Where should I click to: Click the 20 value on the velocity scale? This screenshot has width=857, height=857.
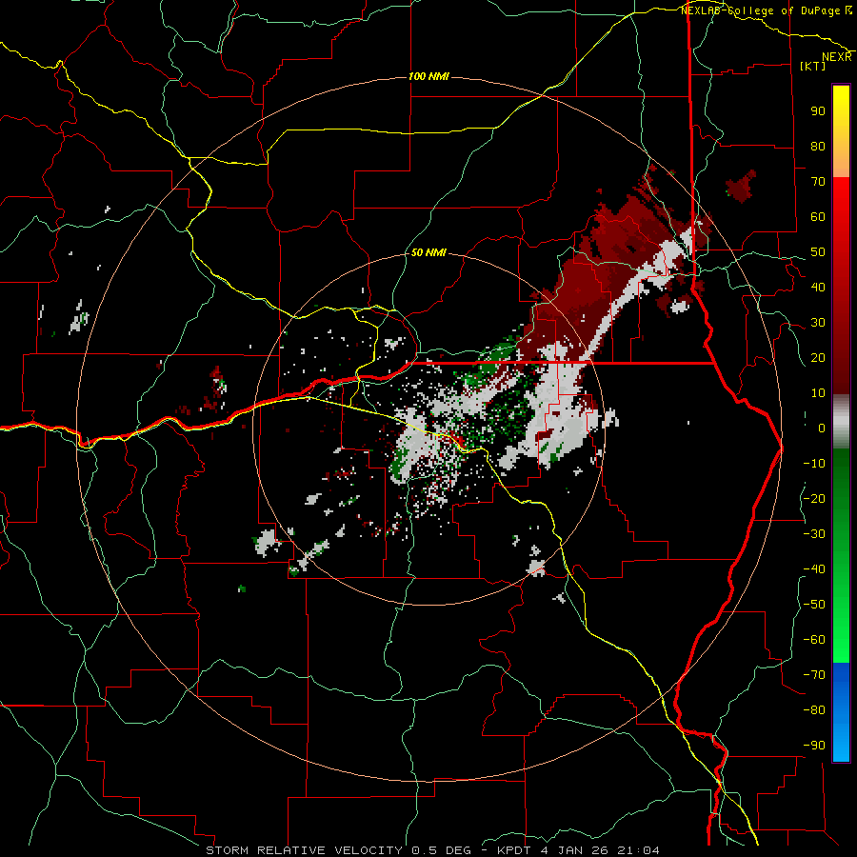click(x=818, y=358)
